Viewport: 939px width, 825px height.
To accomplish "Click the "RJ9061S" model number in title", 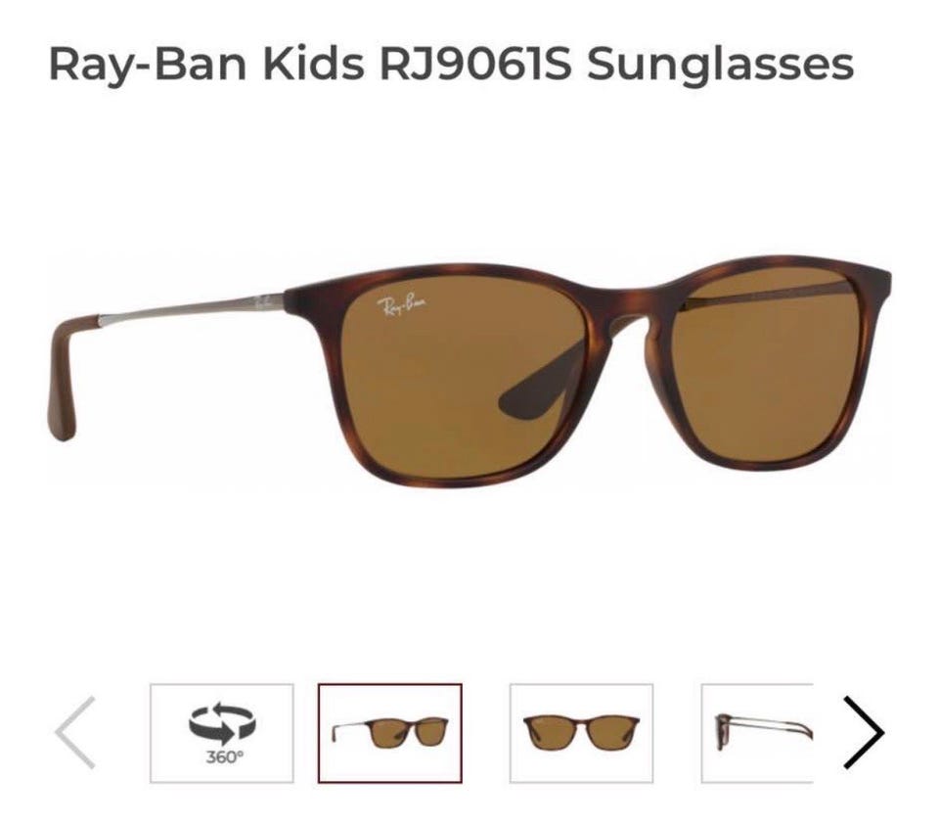I will pos(476,64).
